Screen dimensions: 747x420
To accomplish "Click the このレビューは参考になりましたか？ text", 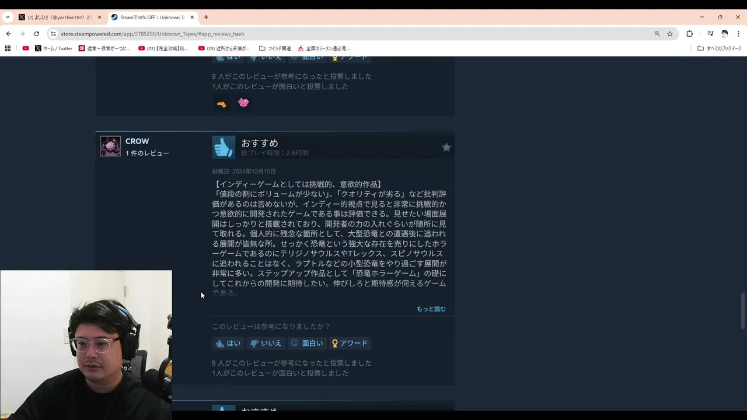I will [x=271, y=326].
